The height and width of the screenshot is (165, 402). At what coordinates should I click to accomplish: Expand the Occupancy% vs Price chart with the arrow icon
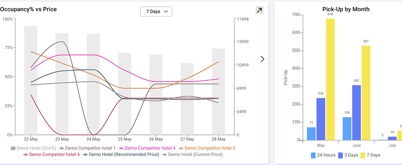[x=260, y=10]
